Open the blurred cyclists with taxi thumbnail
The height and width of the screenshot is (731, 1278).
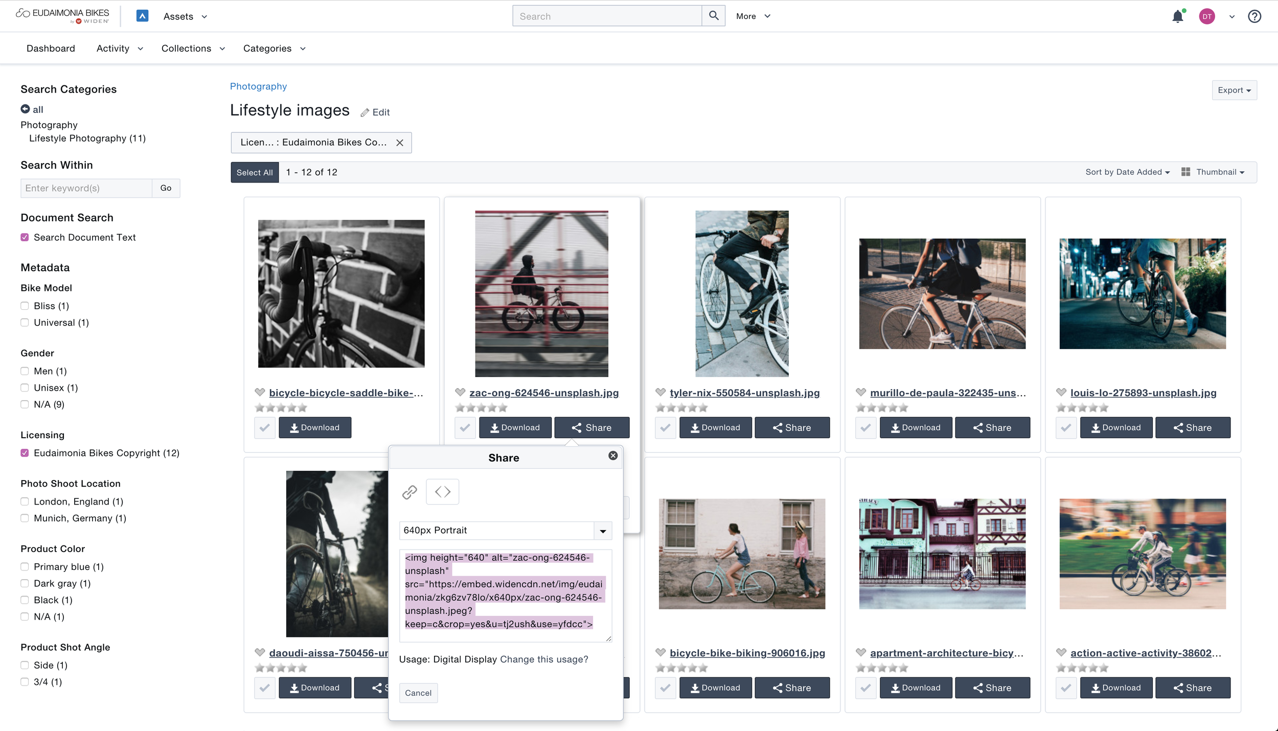pos(1143,554)
